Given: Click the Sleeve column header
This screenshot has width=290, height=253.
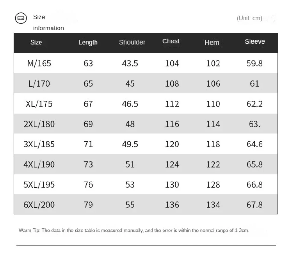Looking at the screenshot, I should coord(255,41).
